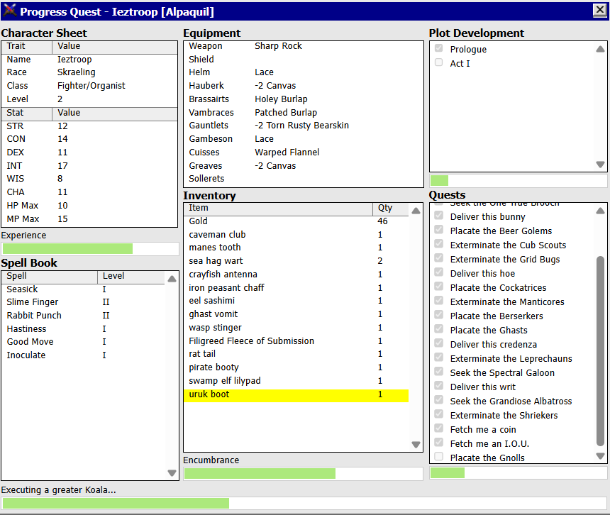The width and height of the screenshot is (610, 515).
Task: Toggle Fetch me an I.O.U. checkbox
Action: pyautogui.click(x=439, y=443)
